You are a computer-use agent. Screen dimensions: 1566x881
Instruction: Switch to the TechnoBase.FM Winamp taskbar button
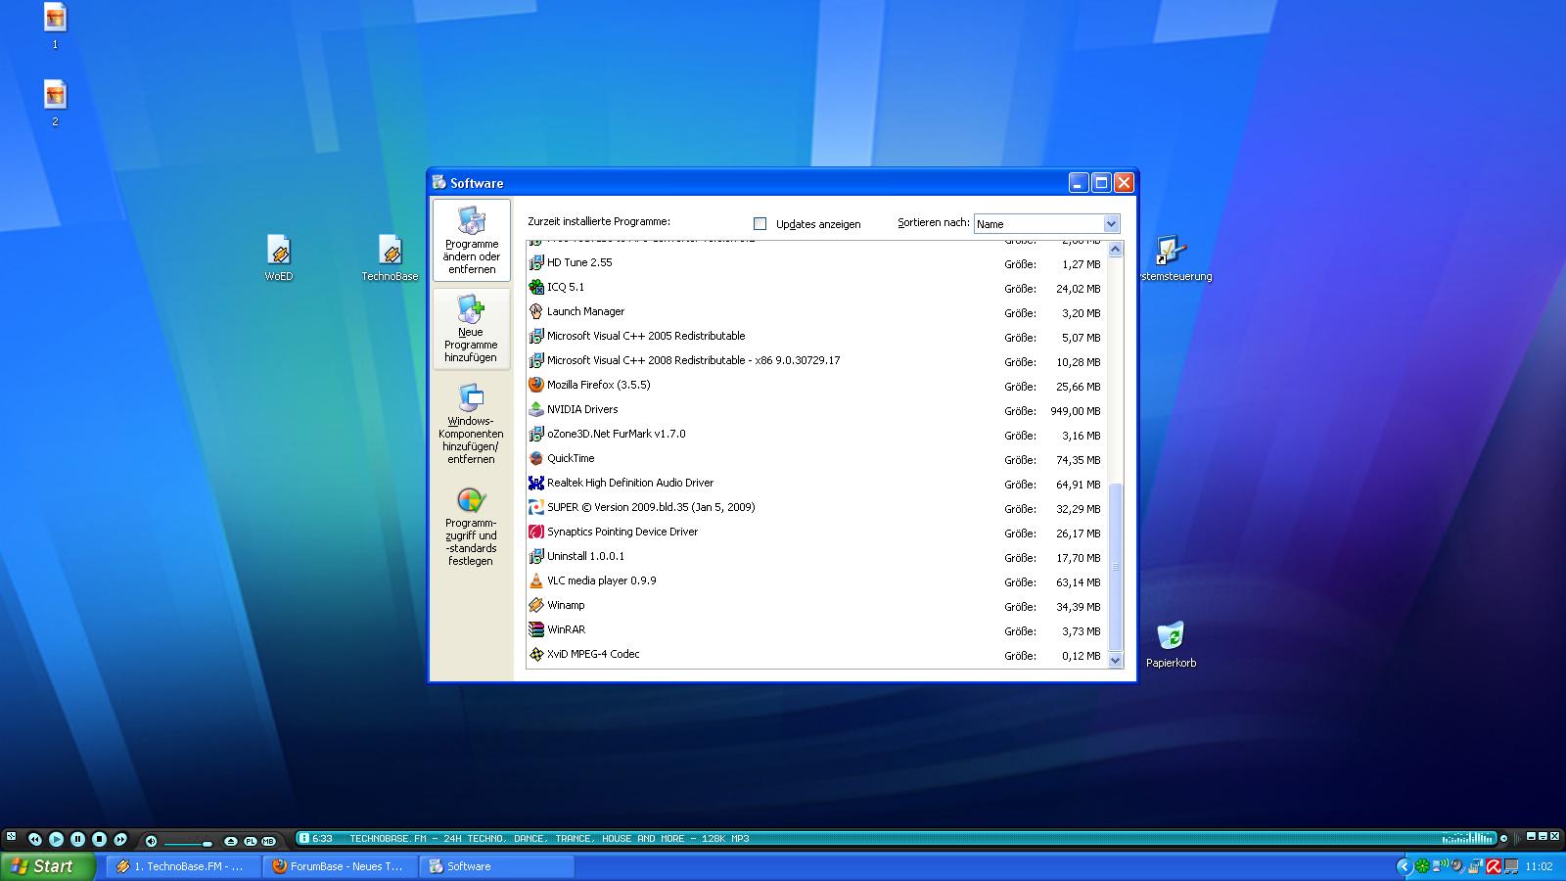pos(184,866)
